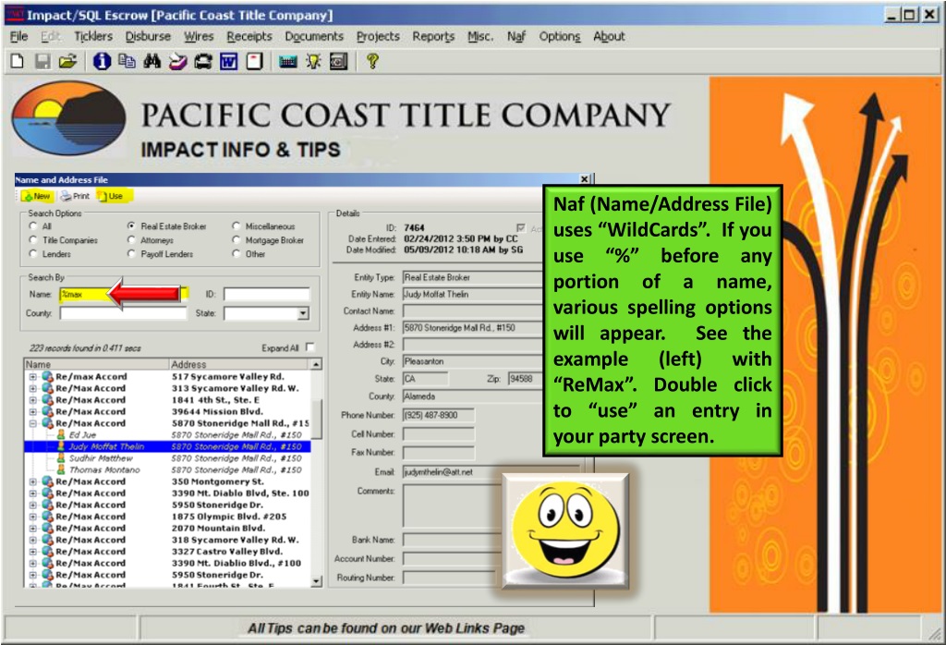
Task: Open the File menu
Action: 18,36
